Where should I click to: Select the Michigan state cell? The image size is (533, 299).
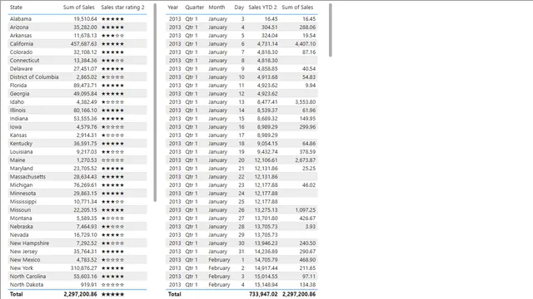tap(21, 185)
